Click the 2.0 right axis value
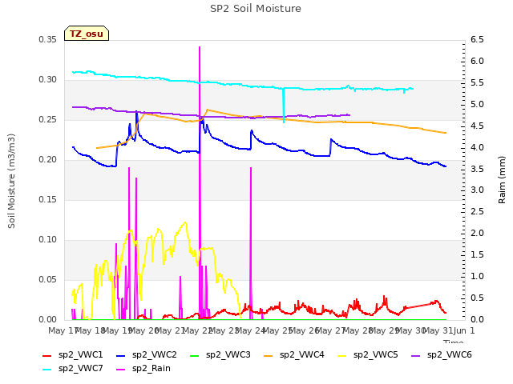The height and width of the screenshot is (384, 513). [x=477, y=234]
